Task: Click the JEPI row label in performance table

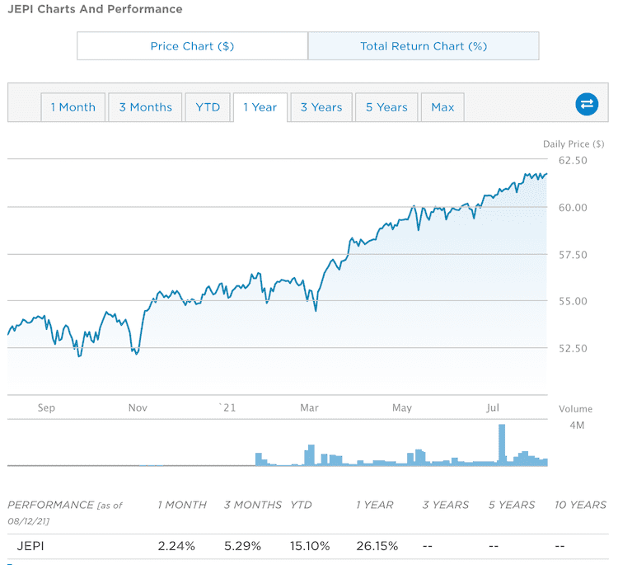Action: coord(30,546)
